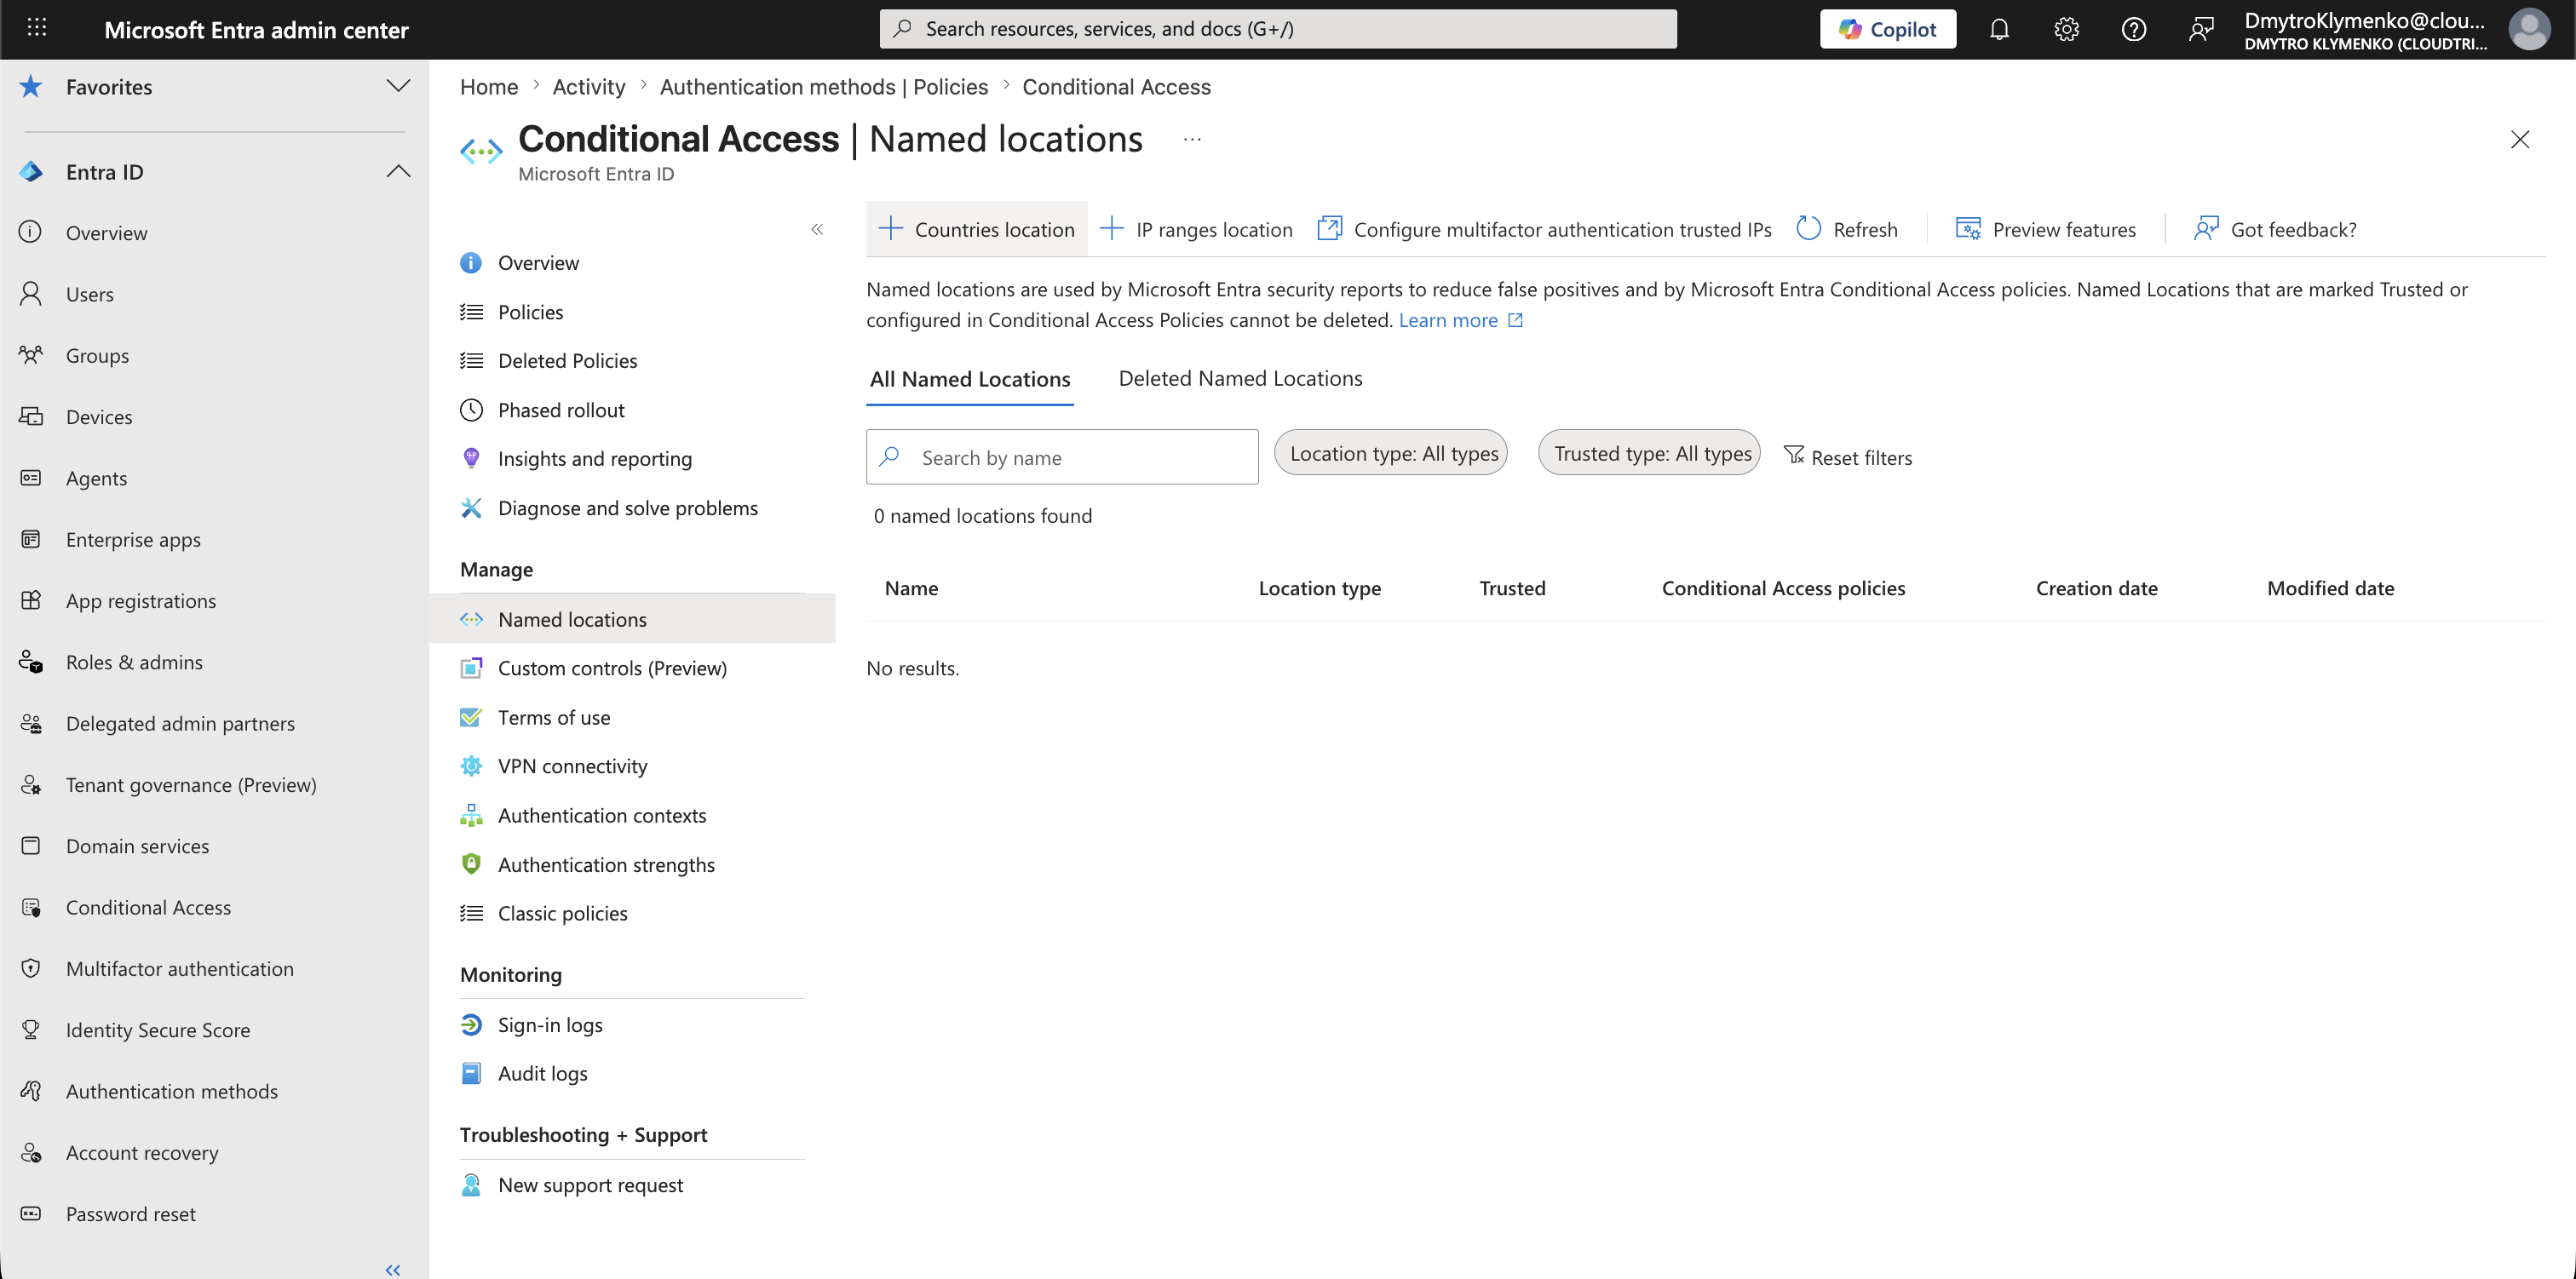The width and height of the screenshot is (2576, 1279).
Task: Collapse the Entra ID section
Action: coord(398,171)
